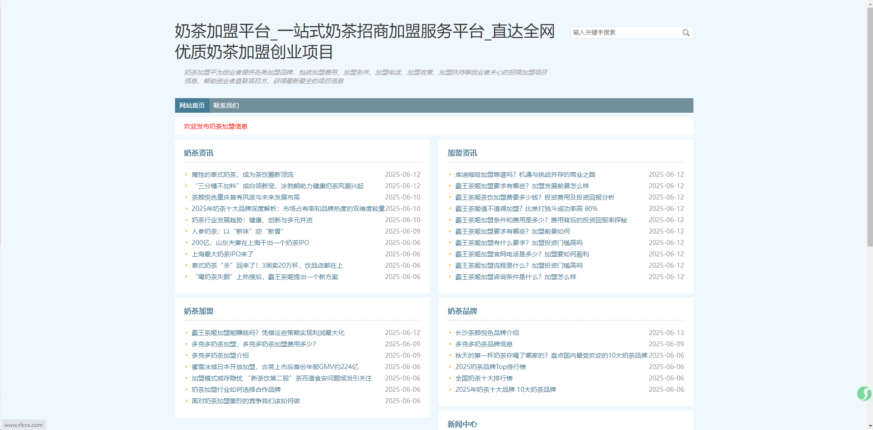Click the keyword search input field
The image size is (873, 430).
tap(625, 33)
